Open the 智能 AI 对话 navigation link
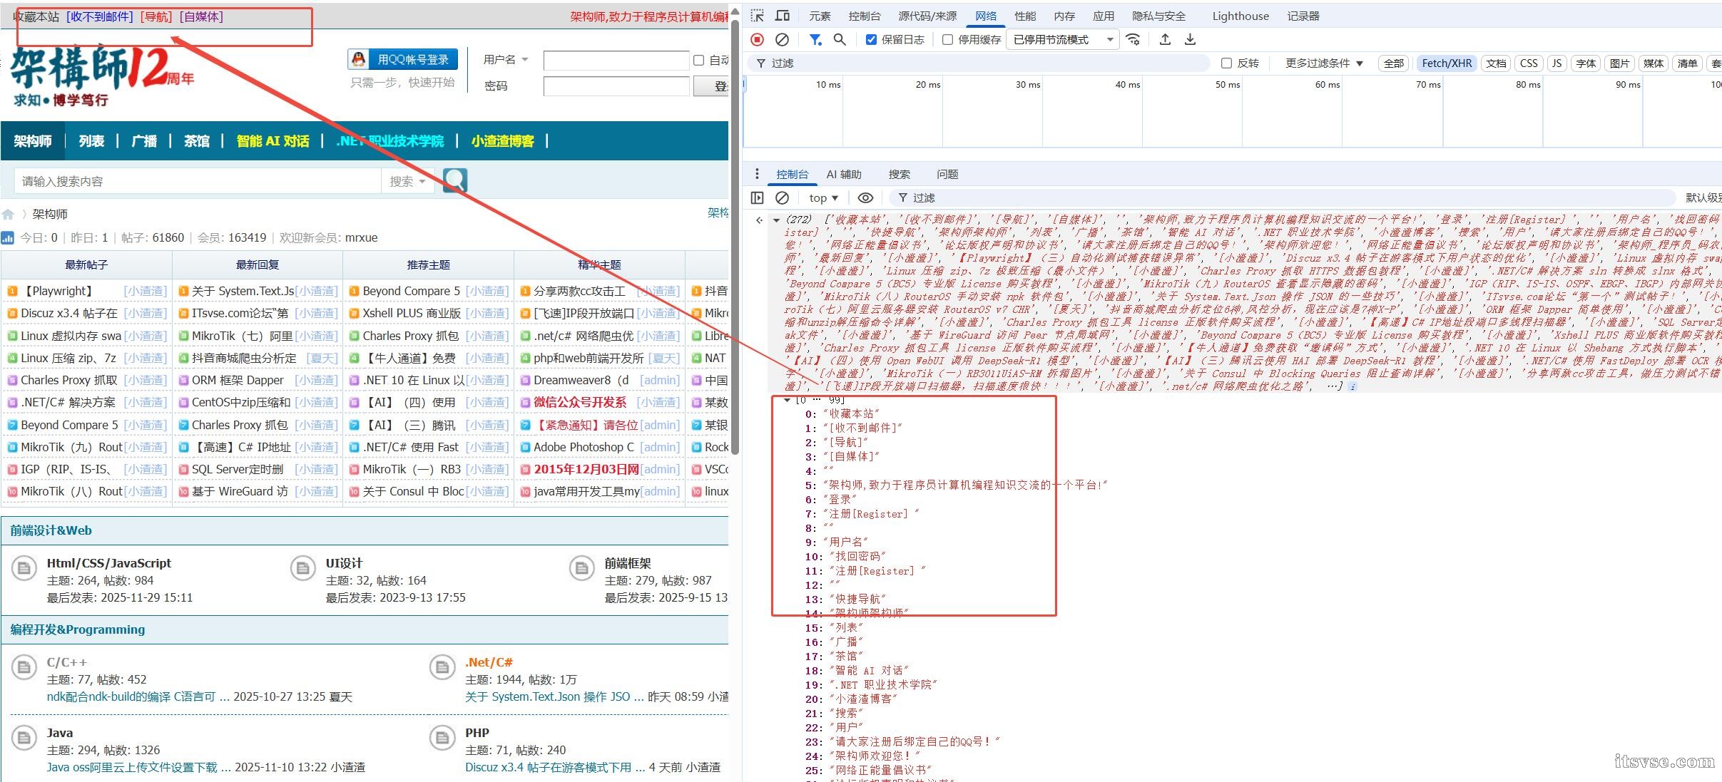Image resolution: width=1722 pixels, height=782 pixels. click(272, 140)
